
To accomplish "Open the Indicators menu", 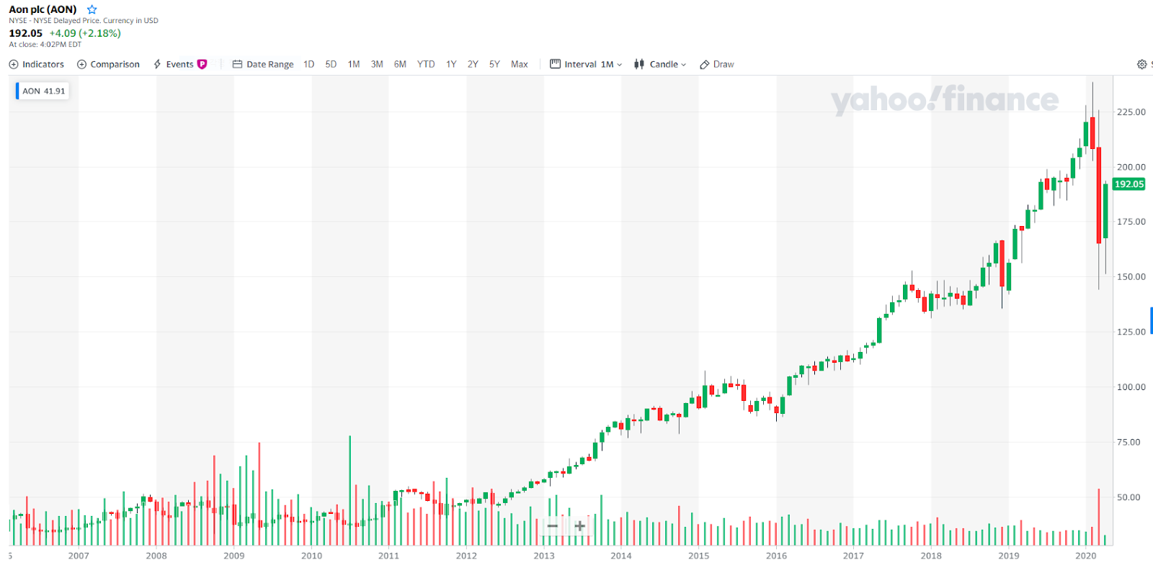I will pyautogui.click(x=36, y=64).
